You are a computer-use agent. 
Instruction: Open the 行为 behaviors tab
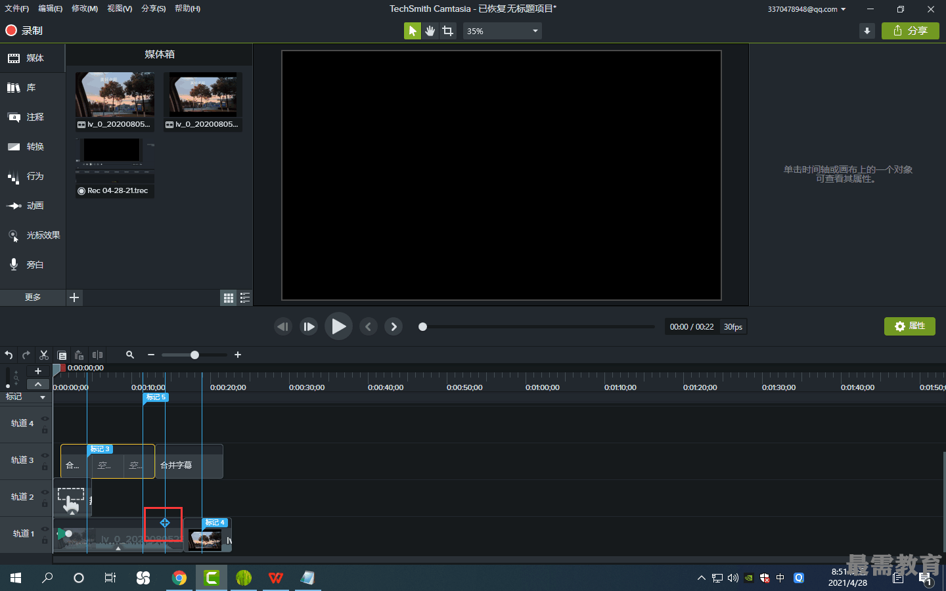(32, 176)
